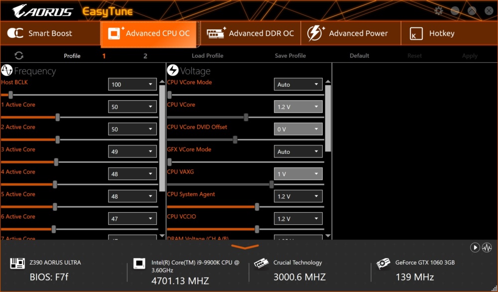Open the 6 Active Core dropdown
Image resolution: width=498 pixels, height=292 pixels.
tap(132, 219)
